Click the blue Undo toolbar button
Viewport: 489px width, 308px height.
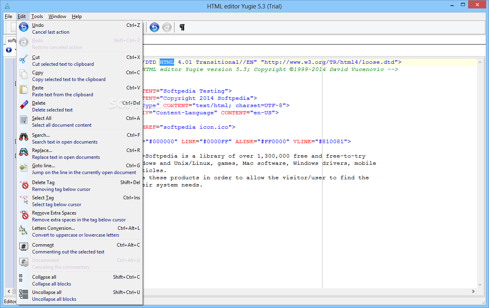[x=154, y=27]
